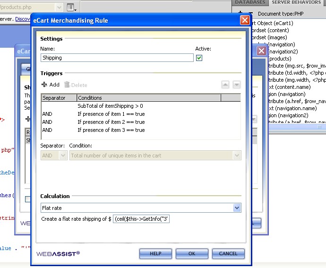Select Recordset (images) in Server Behaviors
This screenshot has width=326, height=268.
(x=269, y=37)
